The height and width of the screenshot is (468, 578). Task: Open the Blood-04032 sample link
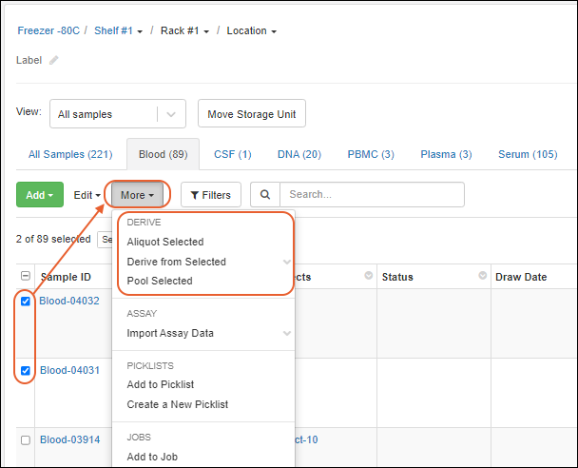pos(69,302)
